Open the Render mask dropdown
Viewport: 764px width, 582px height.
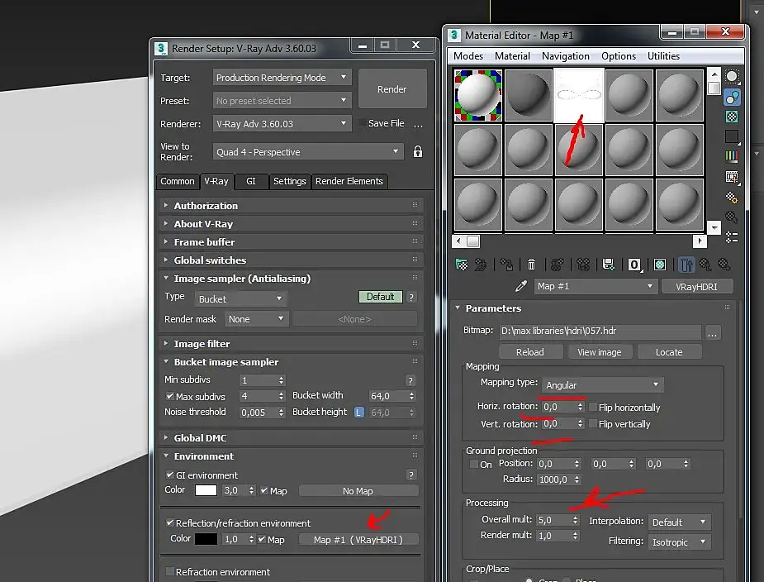coord(256,319)
